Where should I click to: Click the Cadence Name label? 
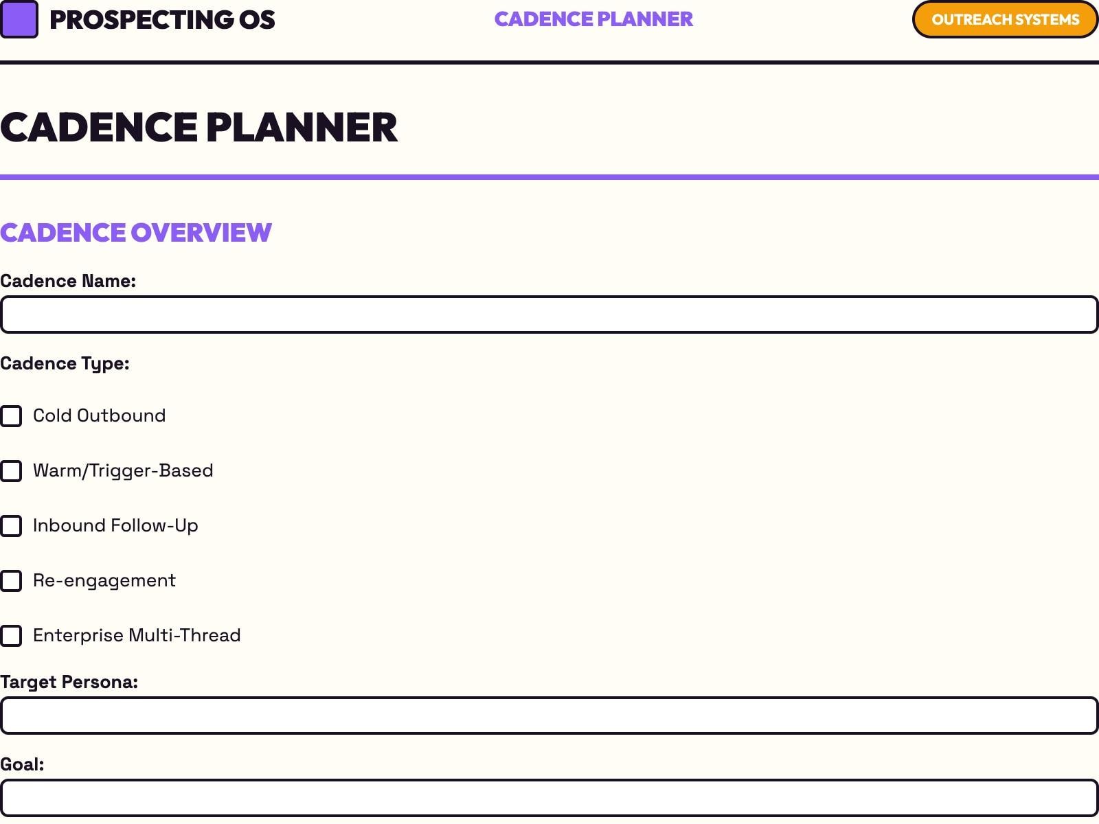(x=69, y=280)
